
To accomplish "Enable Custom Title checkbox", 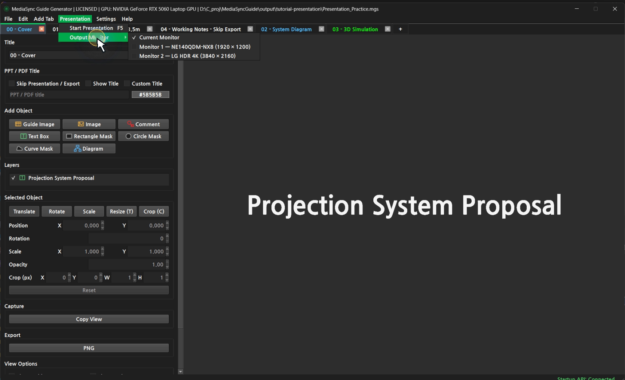I will click(x=127, y=84).
